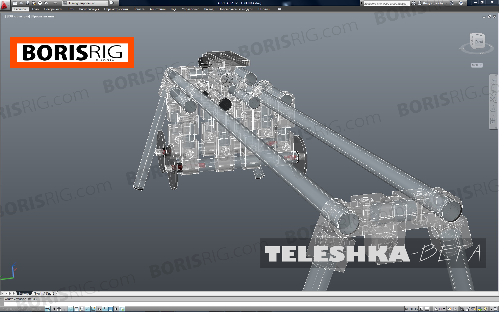
Task: Click the workspace settings icon next to dropdown
Action: [112, 3]
